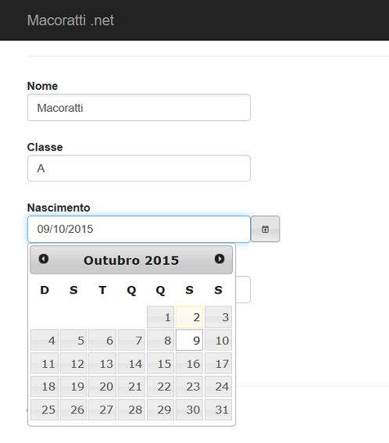This screenshot has width=389, height=443.
Task: Click the Nome input field
Action: tap(139, 108)
